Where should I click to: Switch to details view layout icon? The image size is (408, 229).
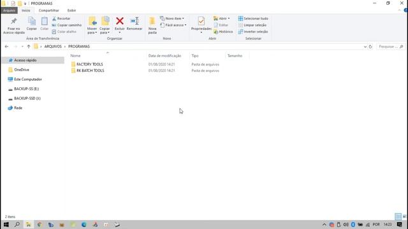click(x=398, y=216)
